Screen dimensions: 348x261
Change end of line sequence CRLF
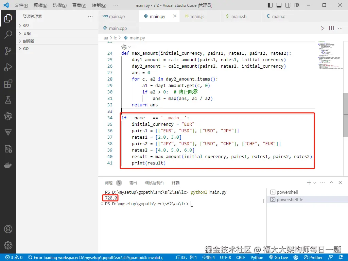241,258
